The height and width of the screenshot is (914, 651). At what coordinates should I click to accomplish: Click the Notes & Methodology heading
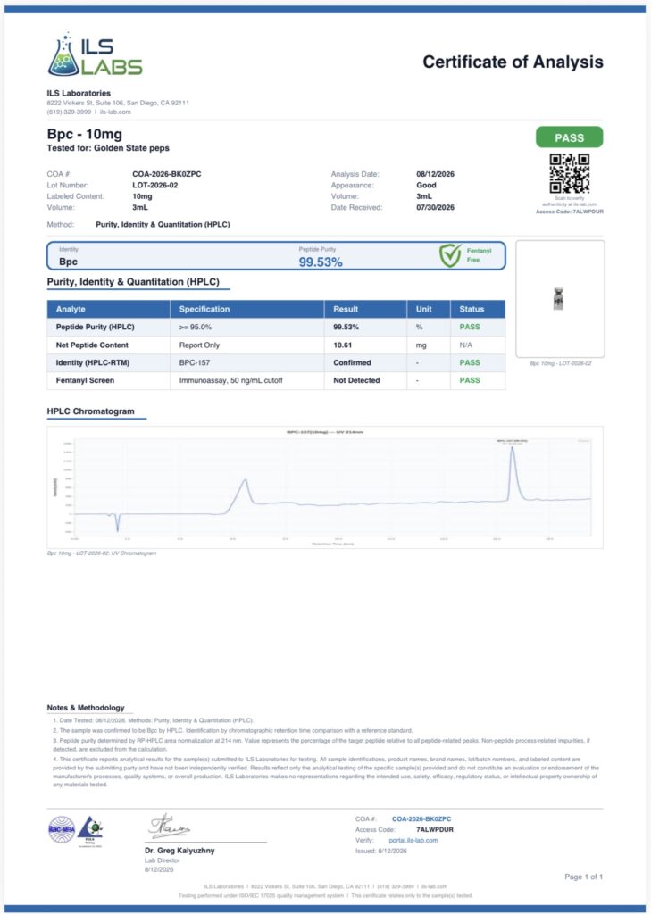[86, 708]
